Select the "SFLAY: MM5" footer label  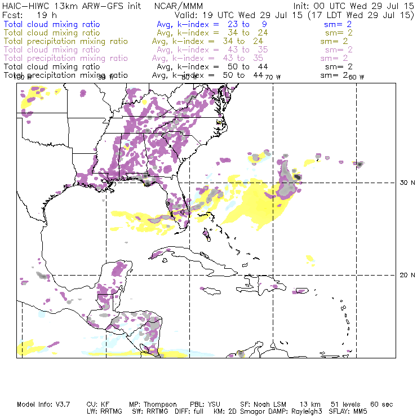point(348,411)
